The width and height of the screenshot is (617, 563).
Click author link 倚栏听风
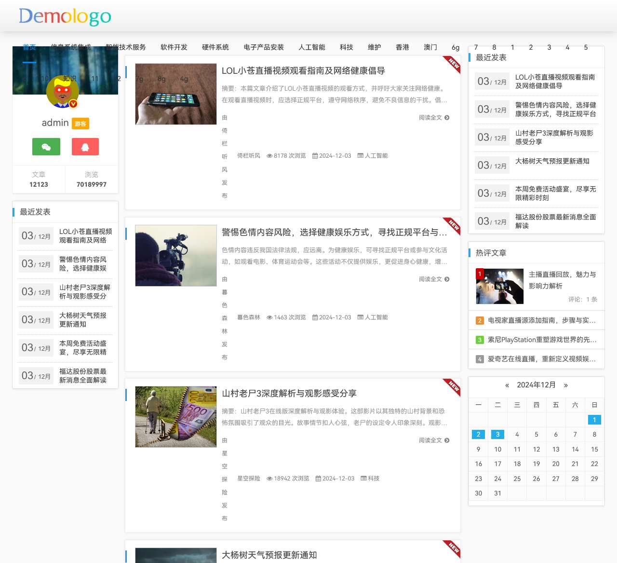tap(249, 156)
